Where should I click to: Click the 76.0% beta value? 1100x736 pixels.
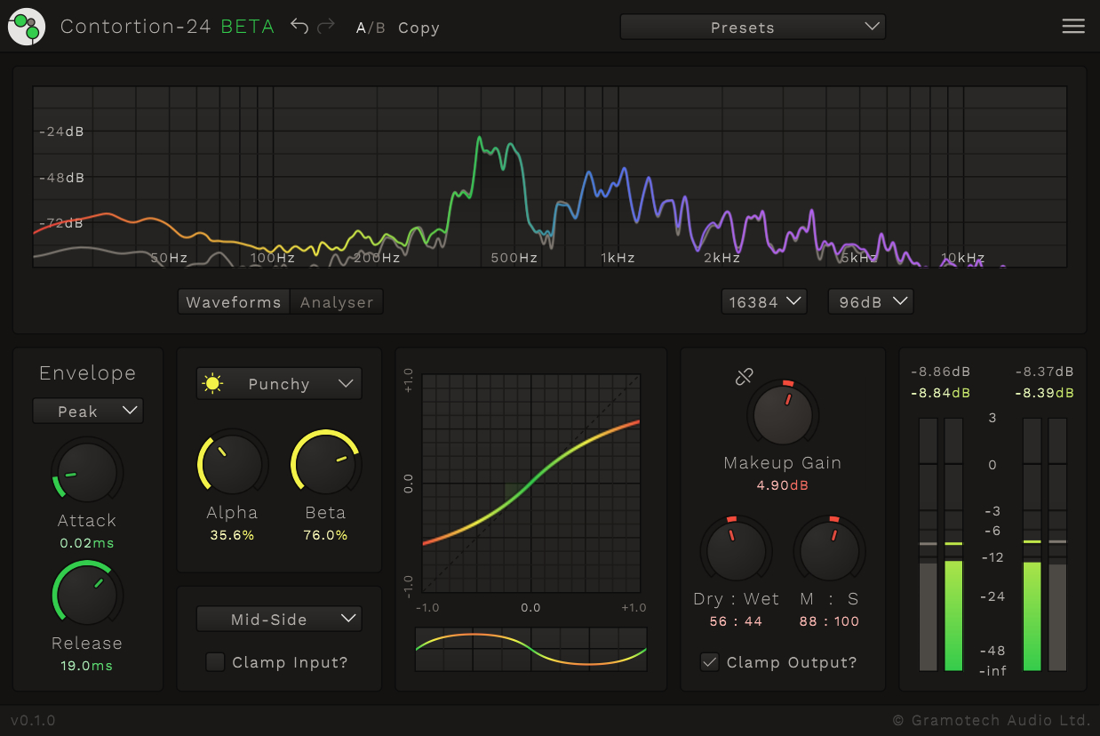325,534
